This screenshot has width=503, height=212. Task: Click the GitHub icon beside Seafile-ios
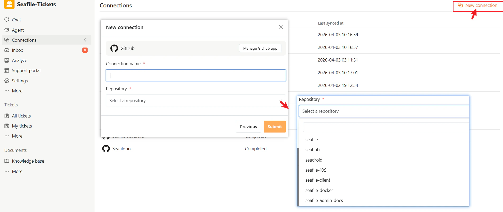(106, 149)
